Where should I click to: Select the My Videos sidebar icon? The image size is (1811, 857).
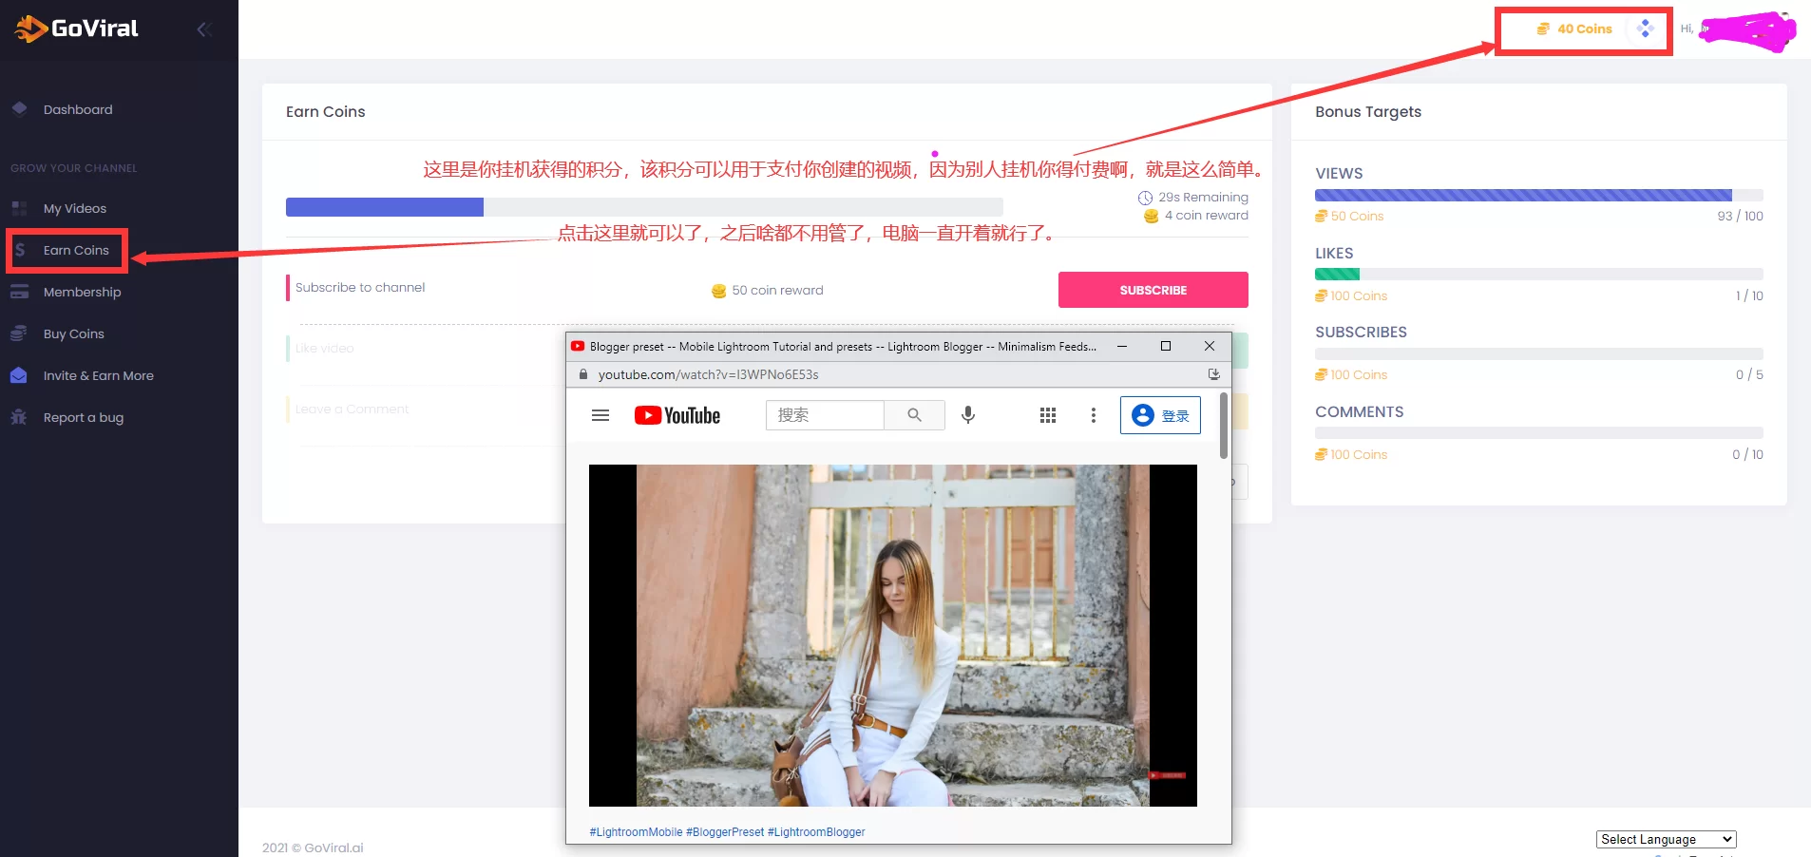pyautogui.click(x=19, y=208)
